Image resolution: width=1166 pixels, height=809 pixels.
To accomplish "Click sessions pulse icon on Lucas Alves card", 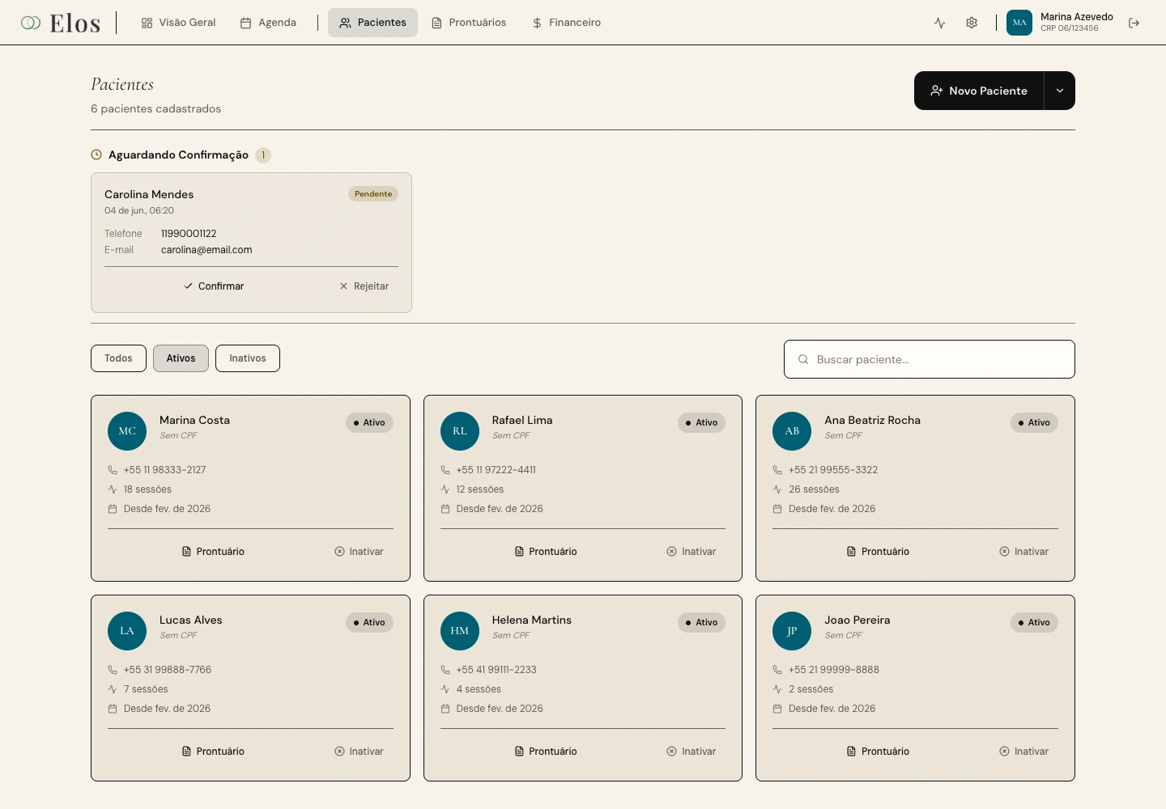I will tap(113, 689).
